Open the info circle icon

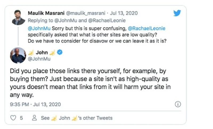click(178, 104)
